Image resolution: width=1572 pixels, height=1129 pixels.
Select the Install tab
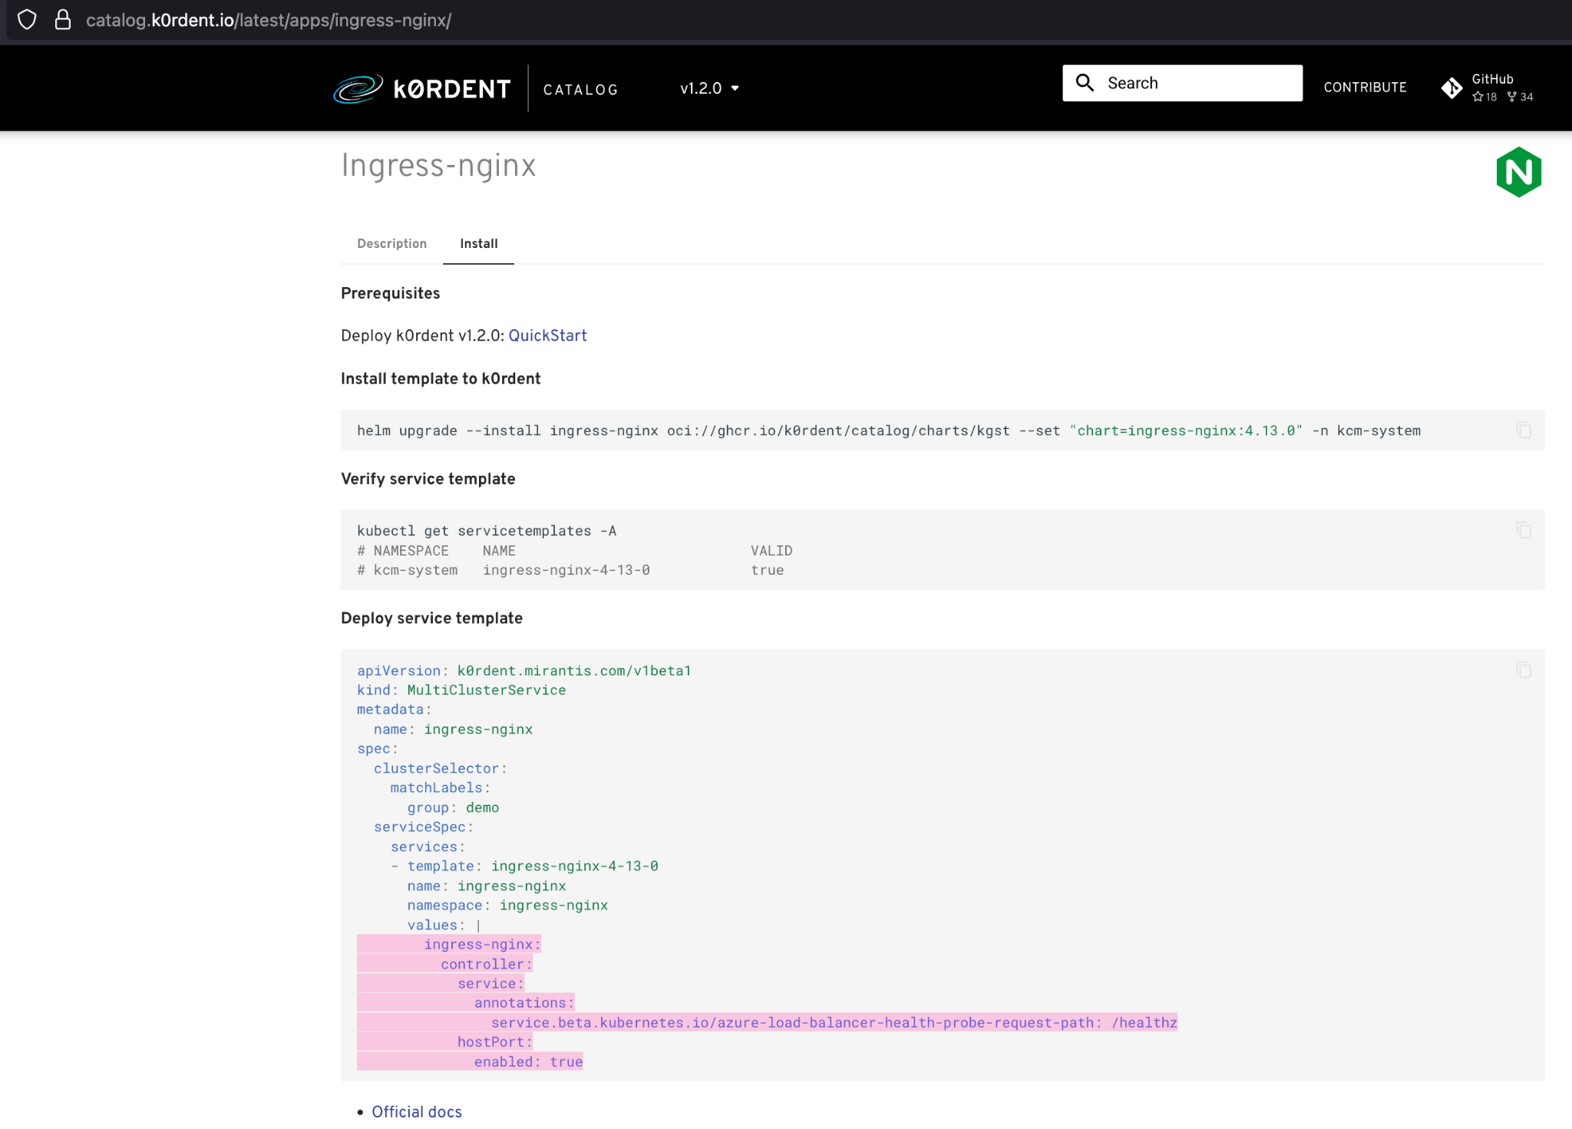point(478,243)
